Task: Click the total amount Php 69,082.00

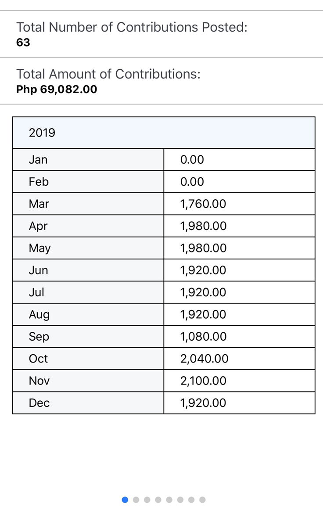Action: click(57, 89)
